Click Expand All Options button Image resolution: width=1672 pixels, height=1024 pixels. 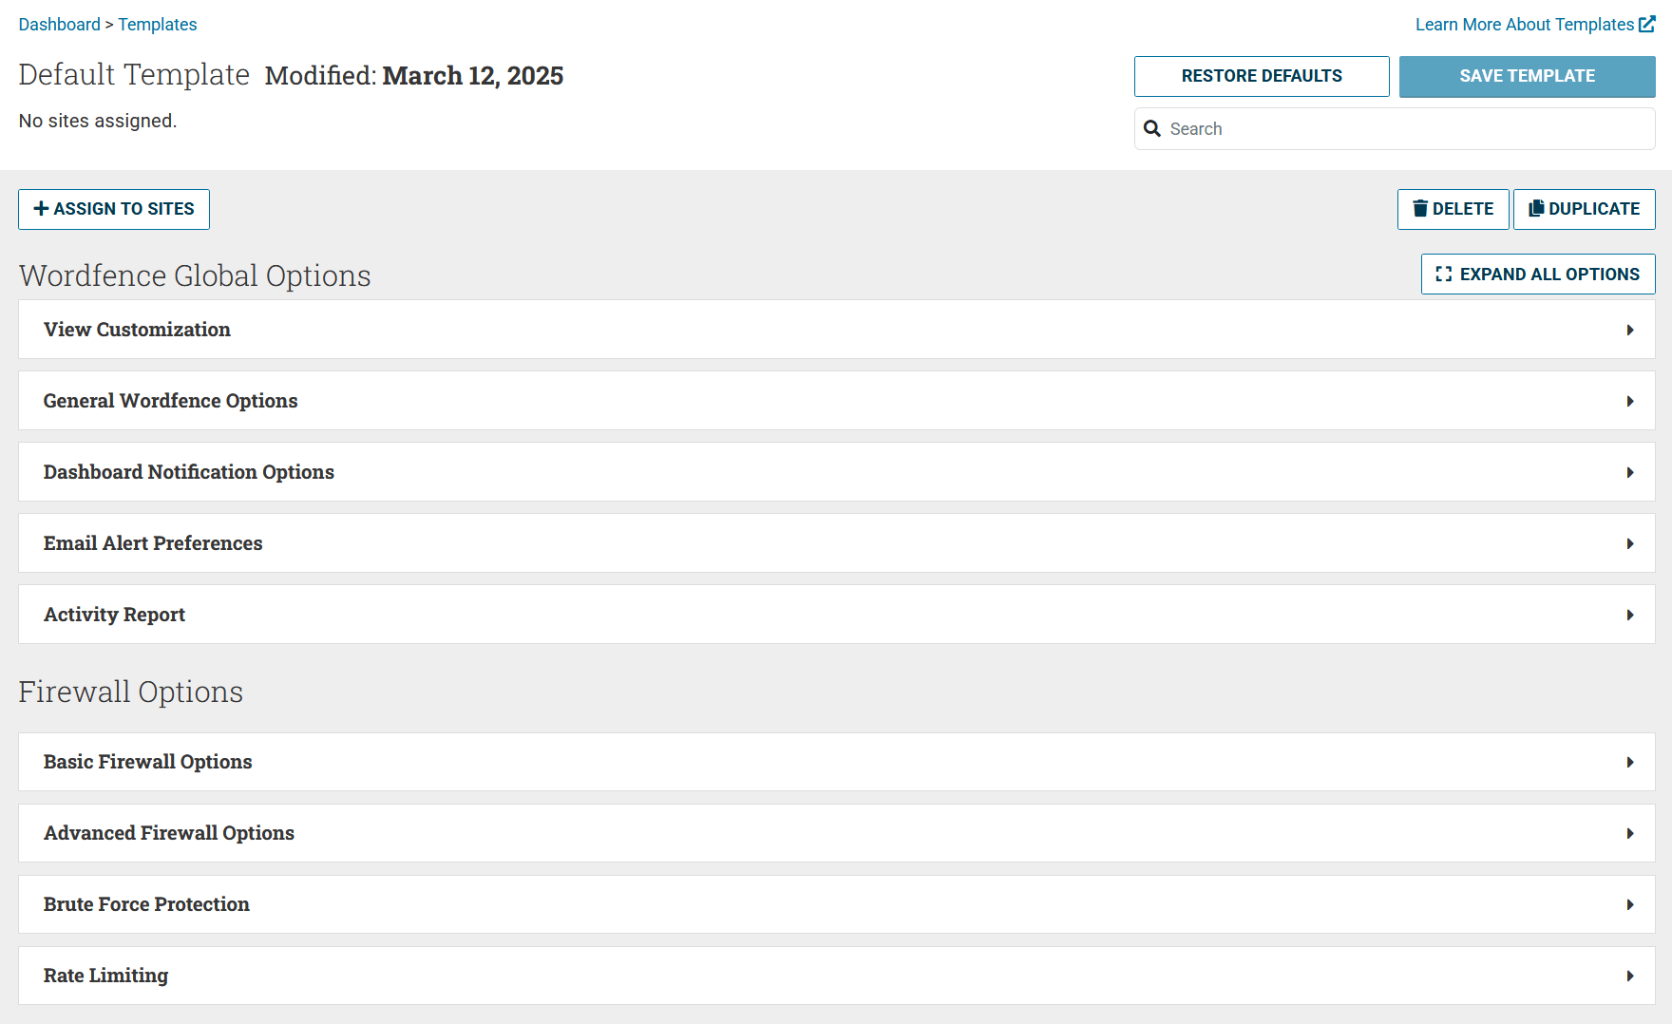[1538, 274]
